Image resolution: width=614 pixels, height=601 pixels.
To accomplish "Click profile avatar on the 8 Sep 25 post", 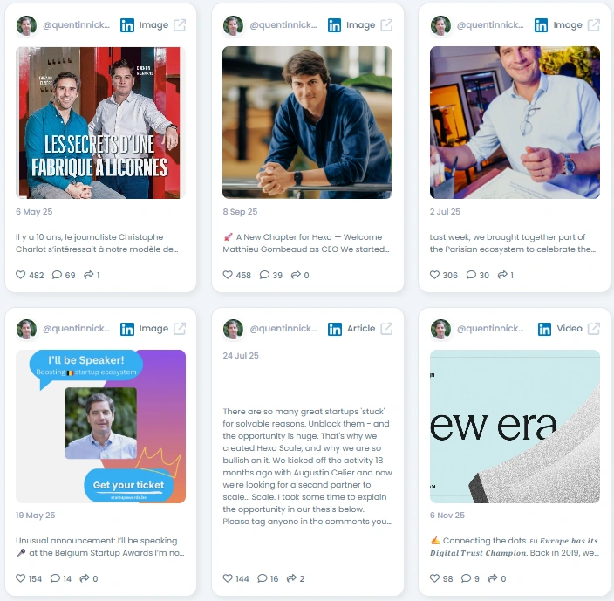I will (233, 25).
